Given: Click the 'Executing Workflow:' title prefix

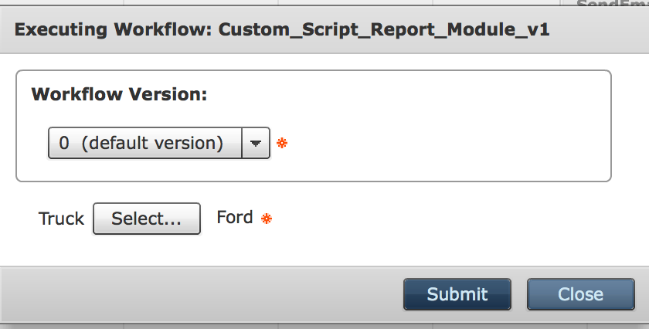Looking at the screenshot, I should pyautogui.click(x=114, y=30).
